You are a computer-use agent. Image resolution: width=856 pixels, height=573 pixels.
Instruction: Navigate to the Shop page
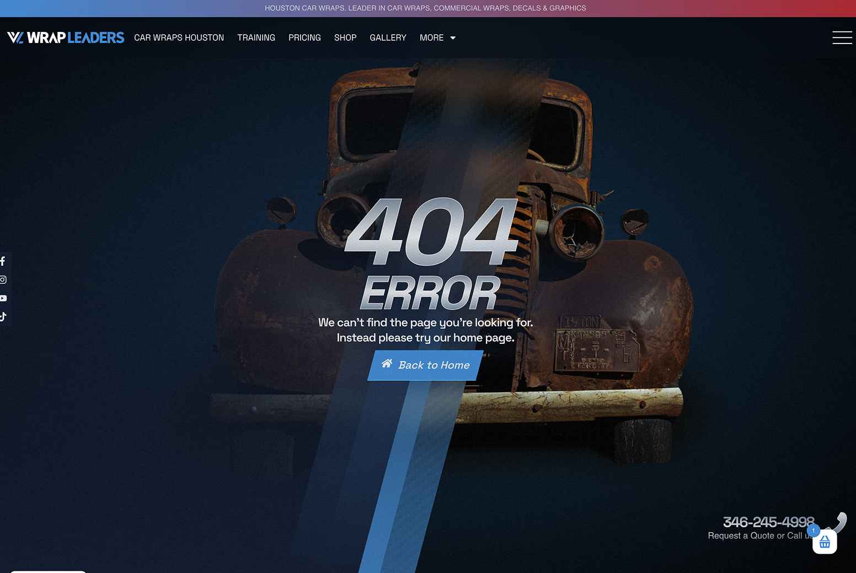click(345, 37)
